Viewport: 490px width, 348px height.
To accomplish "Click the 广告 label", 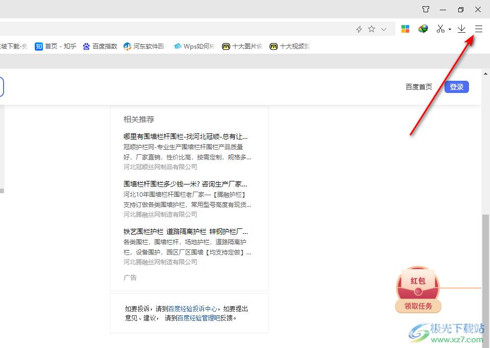I will coord(130,277).
